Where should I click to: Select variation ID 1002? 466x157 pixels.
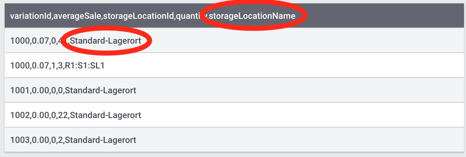[19, 115]
